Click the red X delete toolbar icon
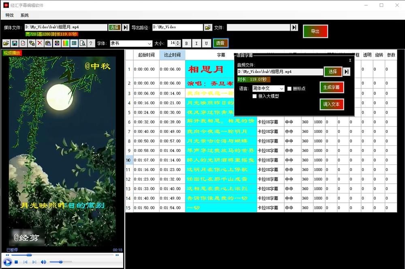The width and height of the screenshot is (405, 269). 40,43
